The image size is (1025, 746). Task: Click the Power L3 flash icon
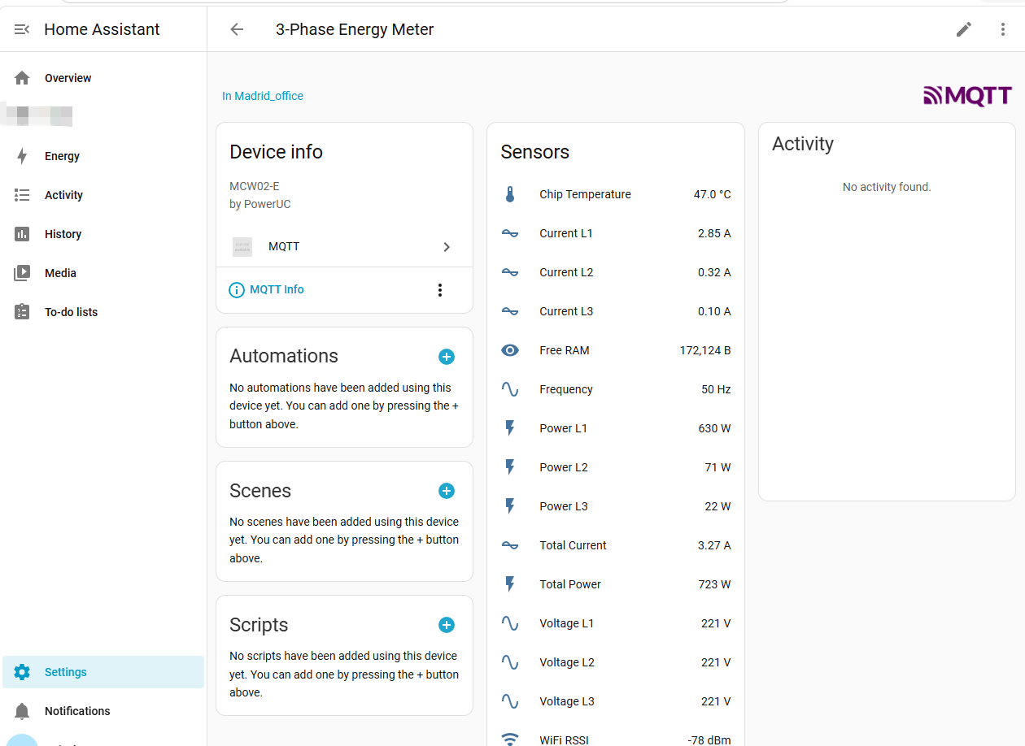(510, 506)
